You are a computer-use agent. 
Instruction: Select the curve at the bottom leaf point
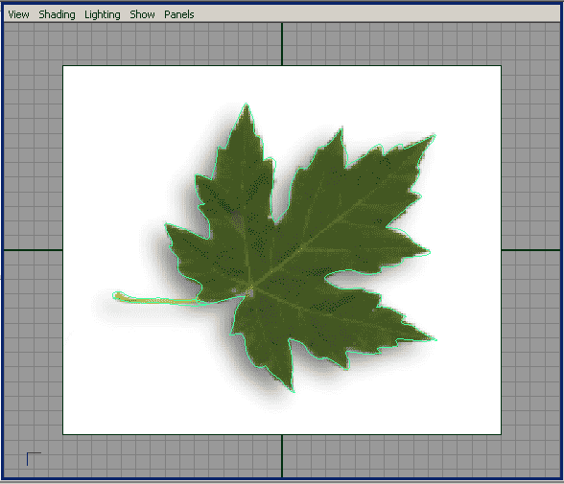click(294, 390)
